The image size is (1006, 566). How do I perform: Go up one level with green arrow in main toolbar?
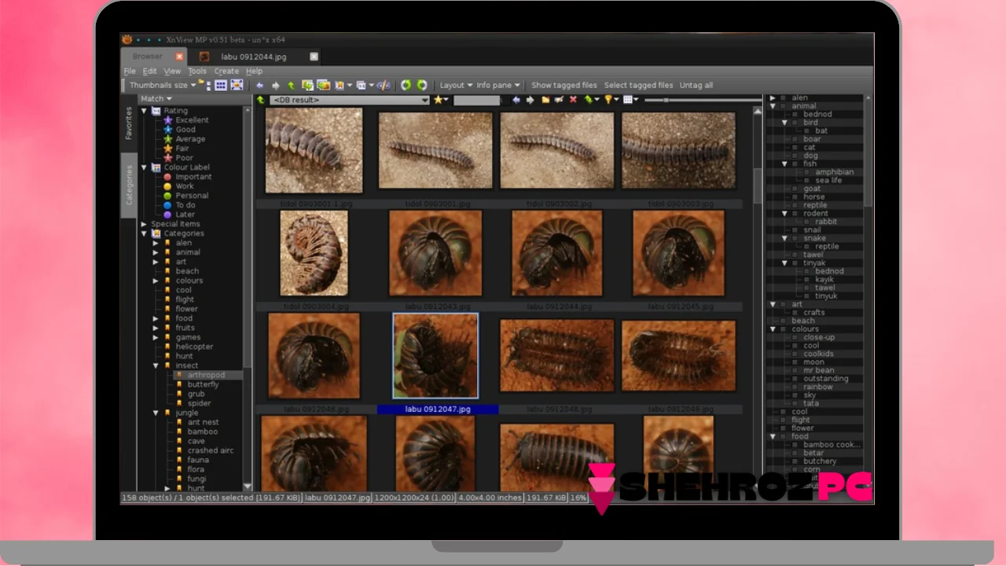(x=291, y=85)
